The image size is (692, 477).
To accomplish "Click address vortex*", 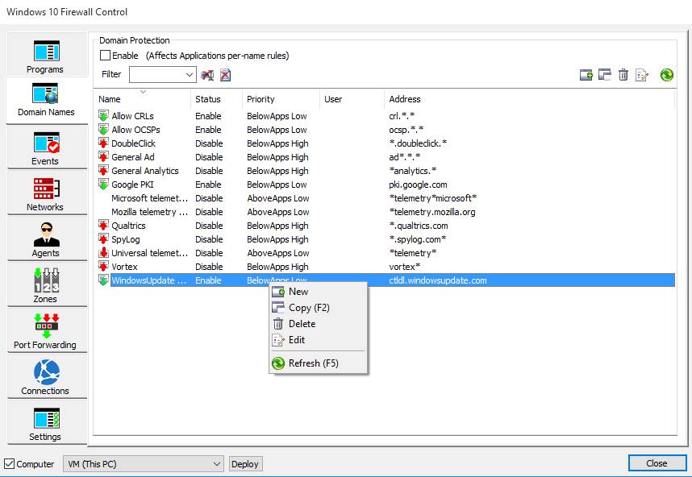I will 404,266.
